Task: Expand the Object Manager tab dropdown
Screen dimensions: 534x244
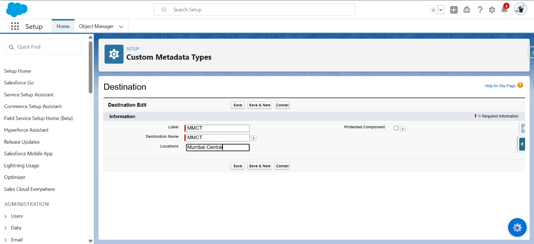Action: pos(121,27)
